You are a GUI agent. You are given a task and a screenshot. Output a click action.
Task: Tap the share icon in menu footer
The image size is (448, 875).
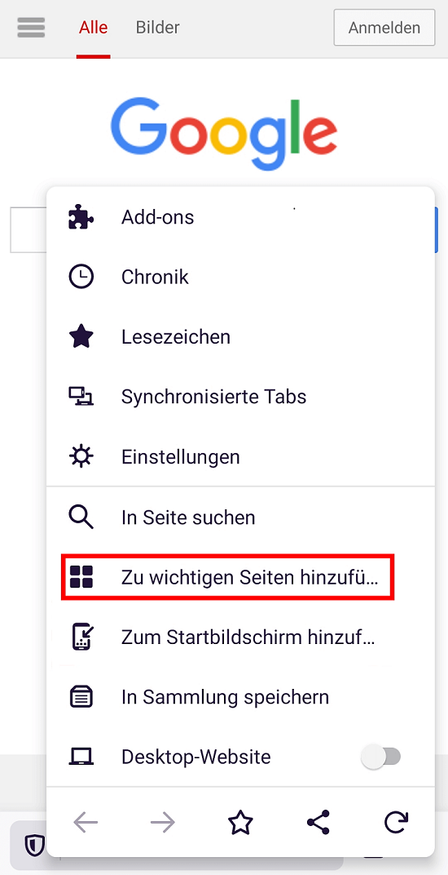[318, 822]
